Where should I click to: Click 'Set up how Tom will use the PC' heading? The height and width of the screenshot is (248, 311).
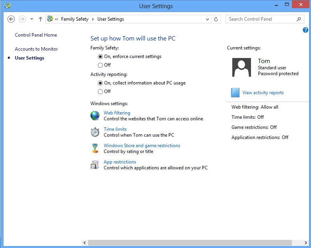[133, 39]
